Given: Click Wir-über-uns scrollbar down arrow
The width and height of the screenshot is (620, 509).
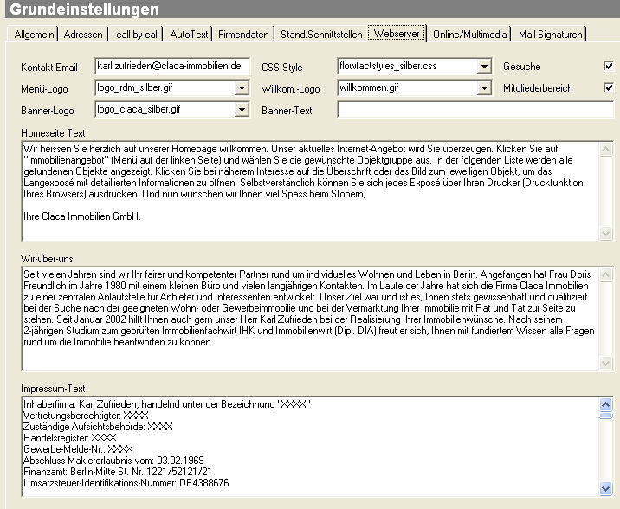Looking at the screenshot, I should click(x=606, y=363).
